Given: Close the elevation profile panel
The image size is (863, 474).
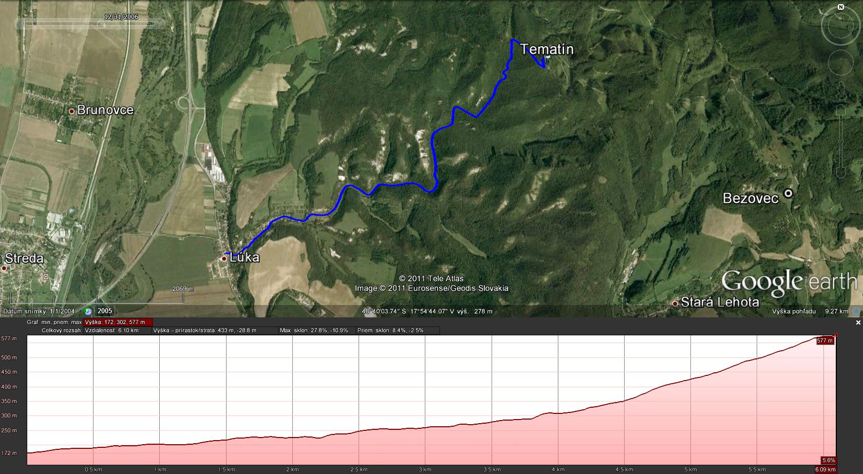Looking at the screenshot, I should coord(858,323).
